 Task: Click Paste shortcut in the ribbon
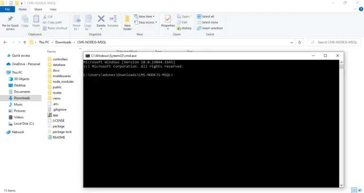pos(55,28)
